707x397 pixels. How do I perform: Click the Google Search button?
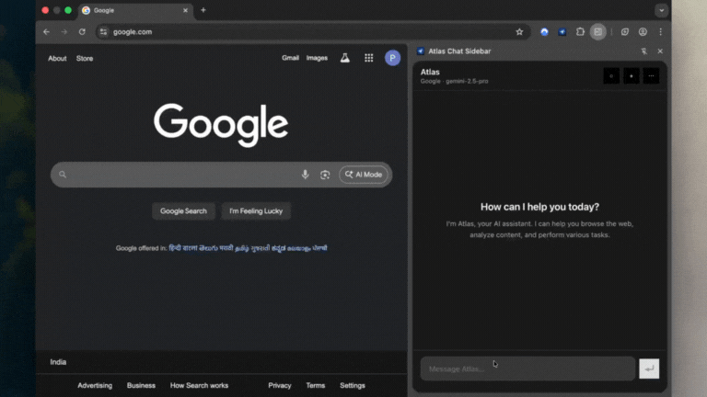(184, 210)
